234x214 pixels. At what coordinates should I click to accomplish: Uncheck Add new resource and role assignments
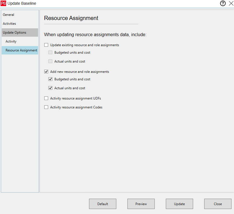(x=46, y=71)
